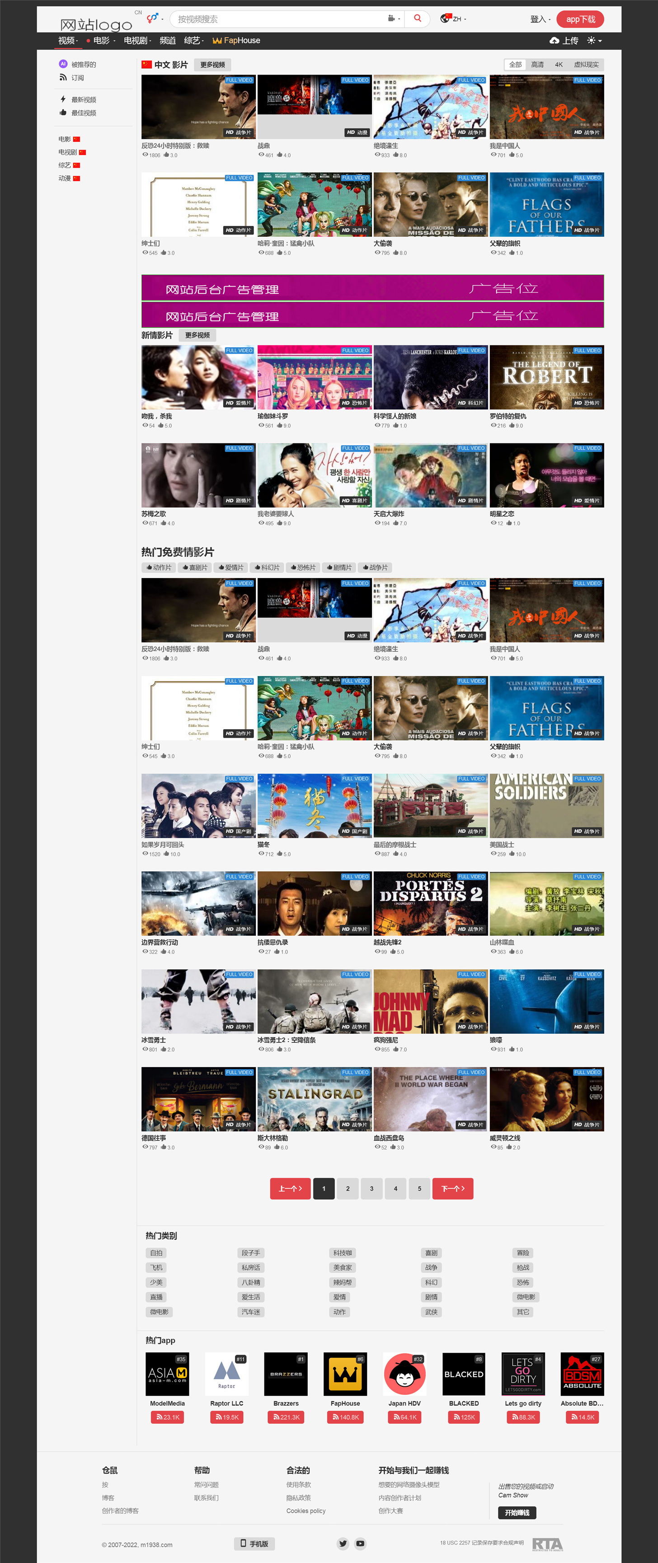Click 更多视频 next to 新情影片
The image size is (658, 1563).
coord(197,335)
